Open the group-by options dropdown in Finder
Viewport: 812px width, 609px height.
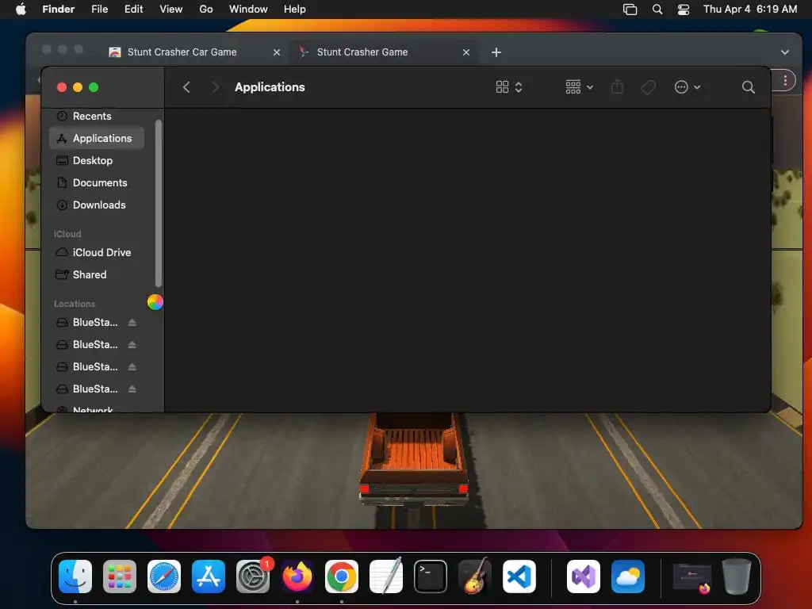pyautogui.click(x=579, y=87)
